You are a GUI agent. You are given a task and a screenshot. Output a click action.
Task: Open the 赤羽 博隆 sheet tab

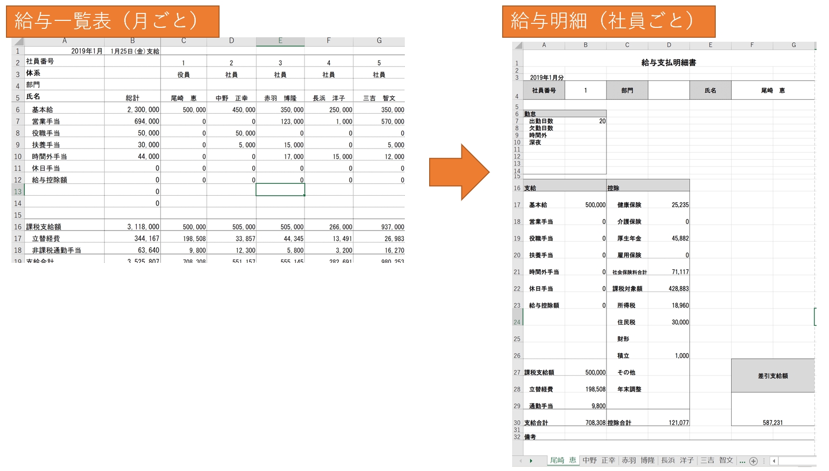tap(638, 461)
